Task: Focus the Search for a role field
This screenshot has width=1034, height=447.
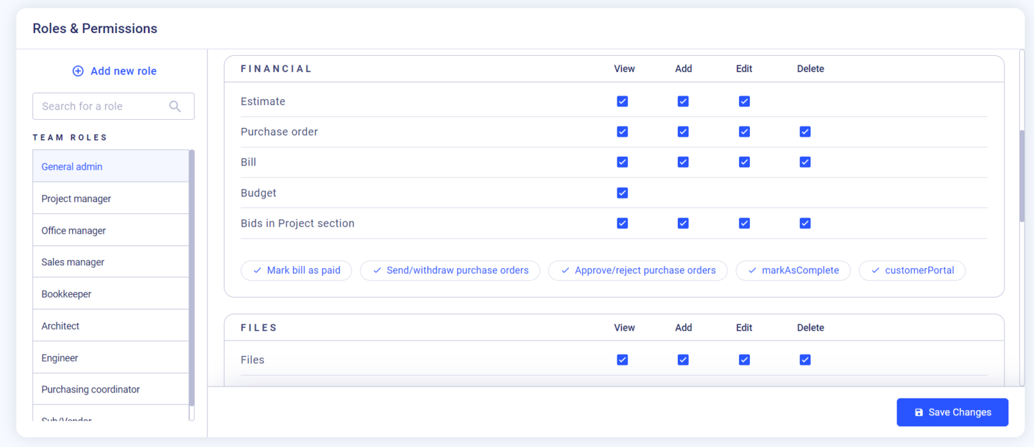Action: [x=101, y=106]
